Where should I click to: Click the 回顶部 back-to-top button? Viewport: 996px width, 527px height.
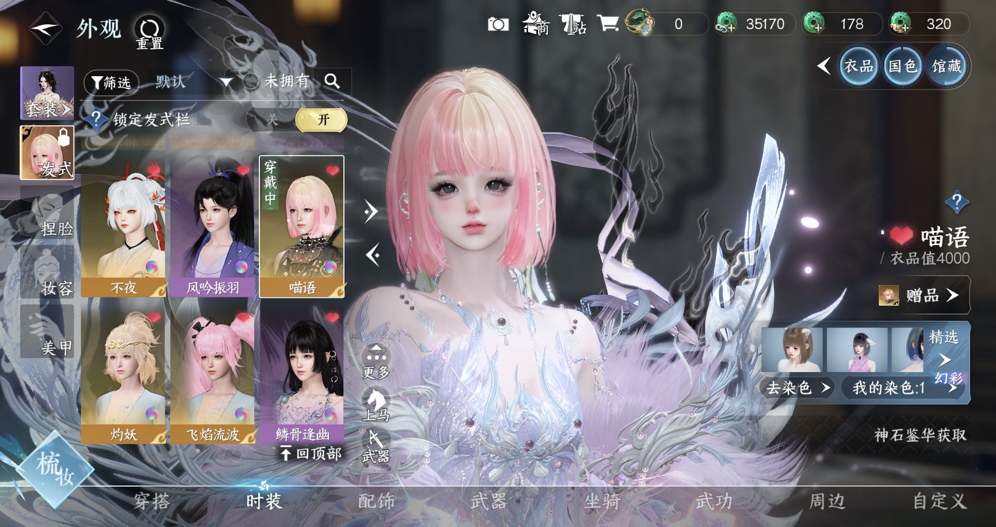311,453
